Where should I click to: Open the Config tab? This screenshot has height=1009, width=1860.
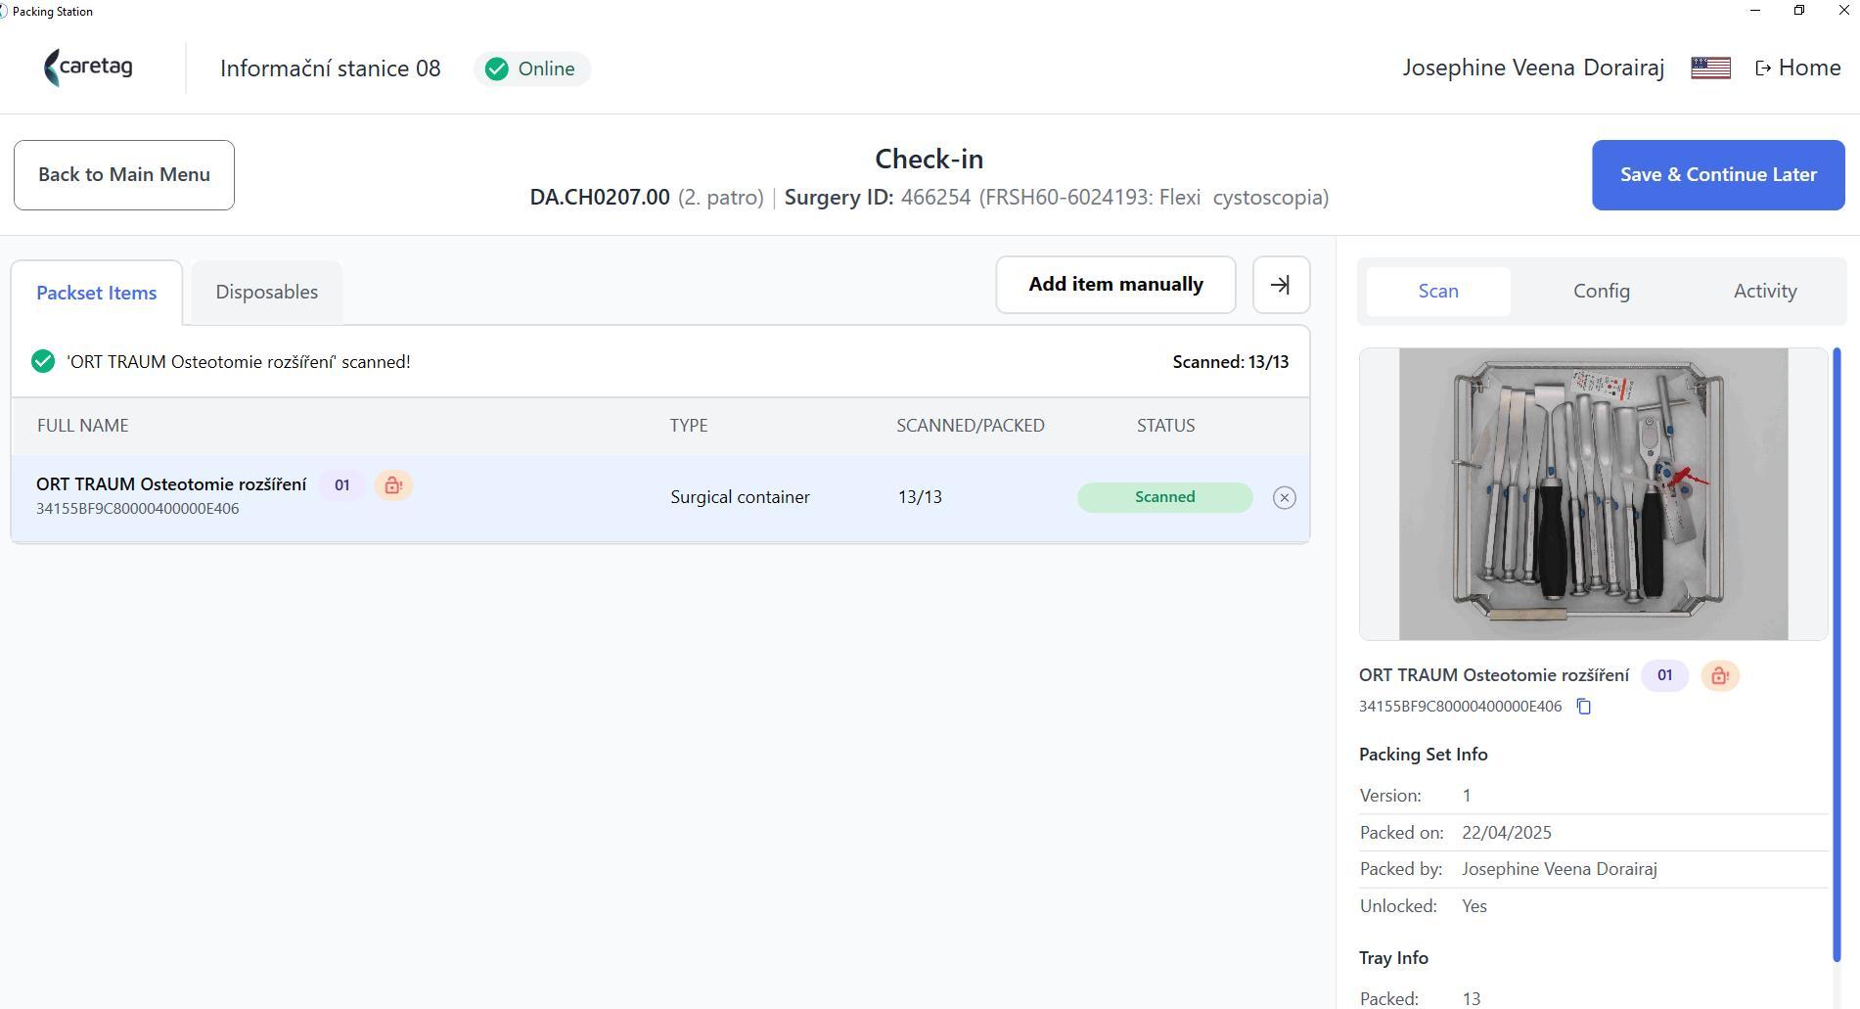[1601, 292]
